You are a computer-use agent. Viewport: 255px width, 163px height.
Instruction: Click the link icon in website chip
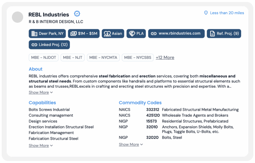pyautogui.click(x=153, y=34)
